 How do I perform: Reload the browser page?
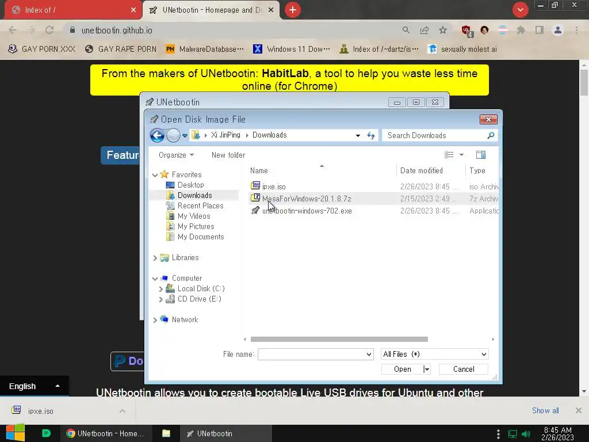pos(49,30)
